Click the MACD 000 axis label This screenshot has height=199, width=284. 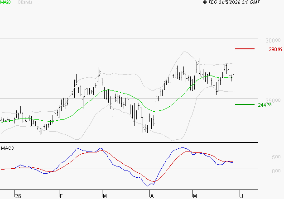[x=276, y=171]
